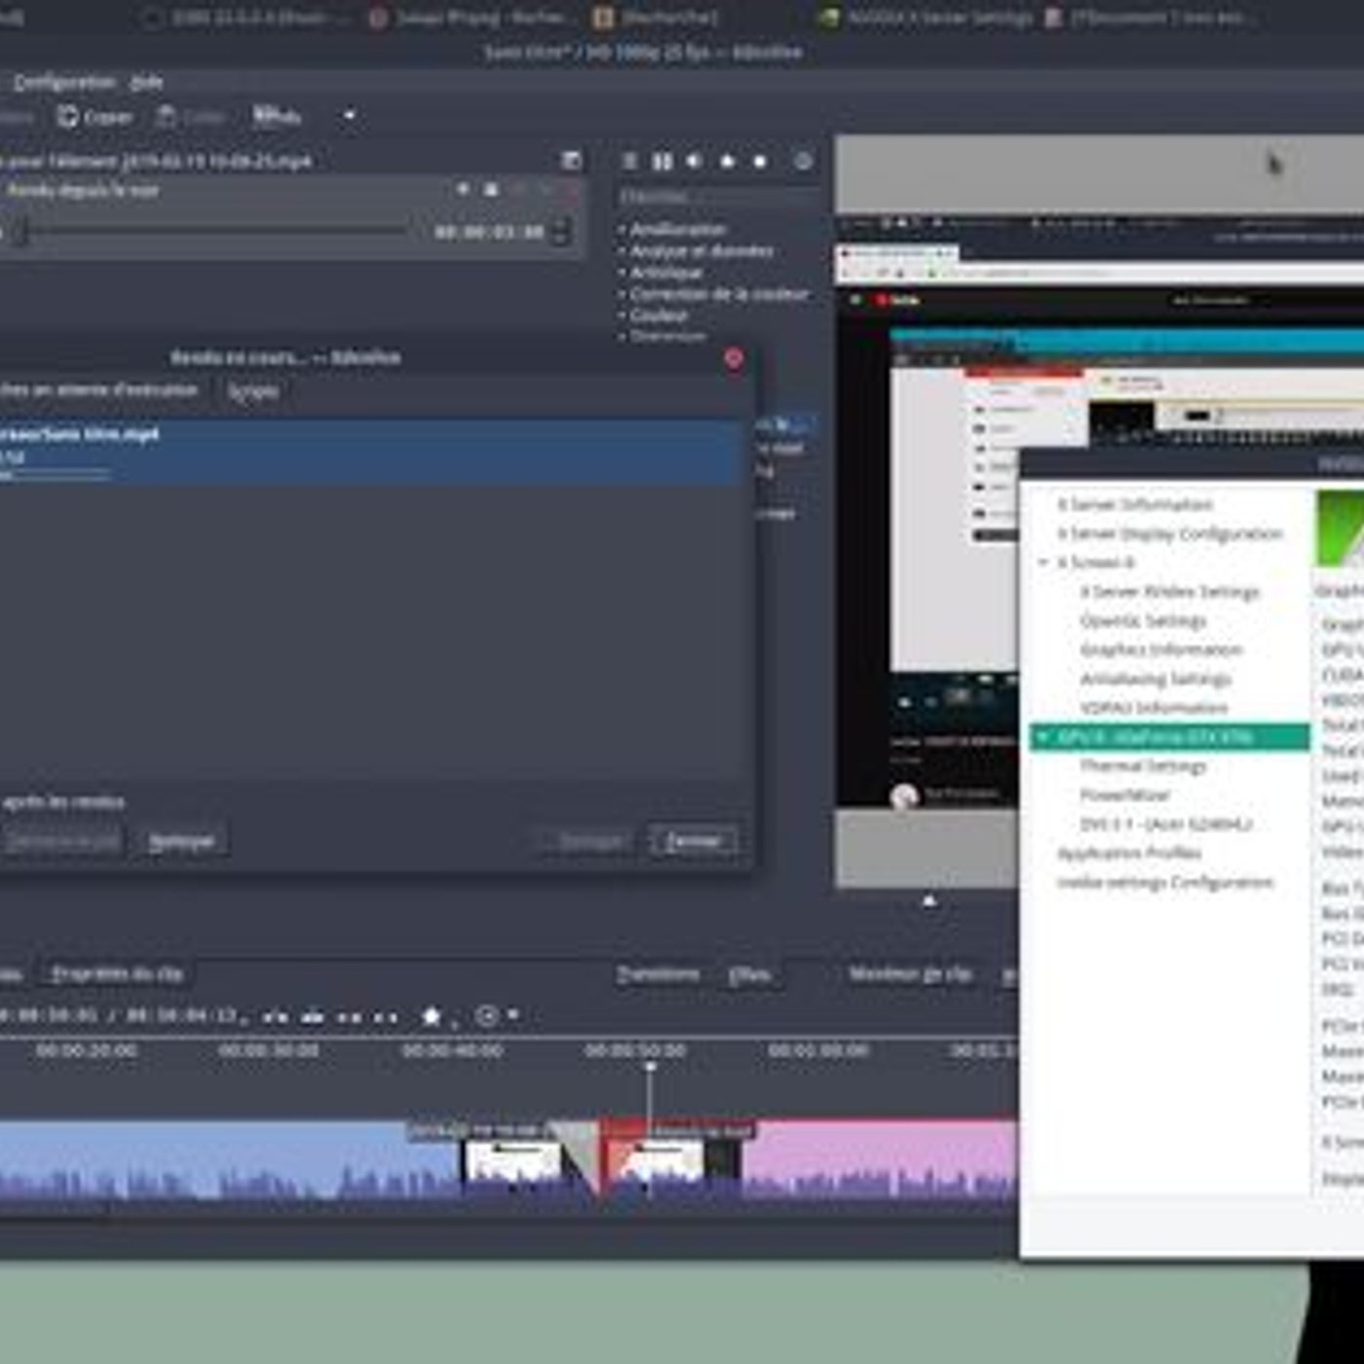
Task: Collapse the GPU 0 GeForce tree node
Action: click(x=1043, y=738)
